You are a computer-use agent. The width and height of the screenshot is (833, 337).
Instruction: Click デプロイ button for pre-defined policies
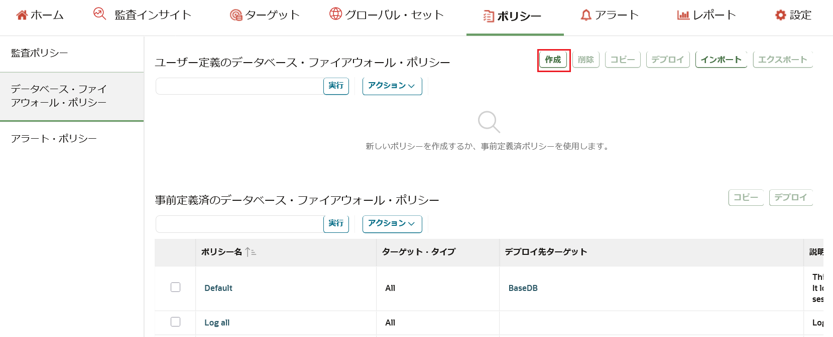click(x=791, y=197)
